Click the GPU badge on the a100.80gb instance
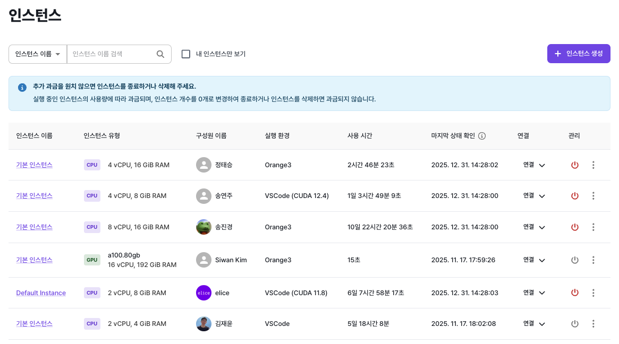This screenshot has width=619, height=344. (92, 260)
